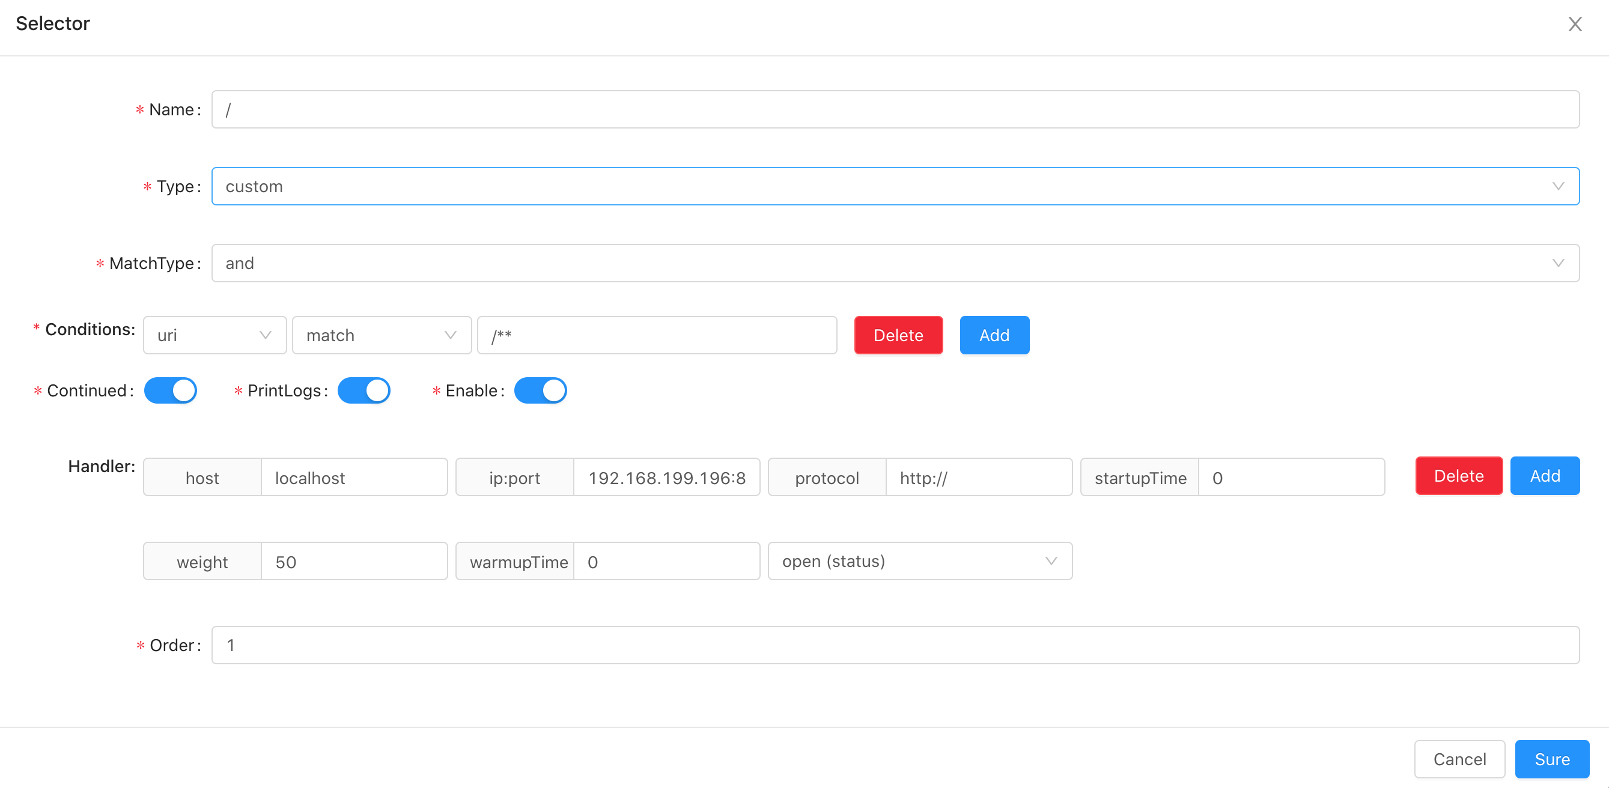This screenshot has height=788, width=1609.
Task: Toggle the Continued switch
Action: point(170,390)
